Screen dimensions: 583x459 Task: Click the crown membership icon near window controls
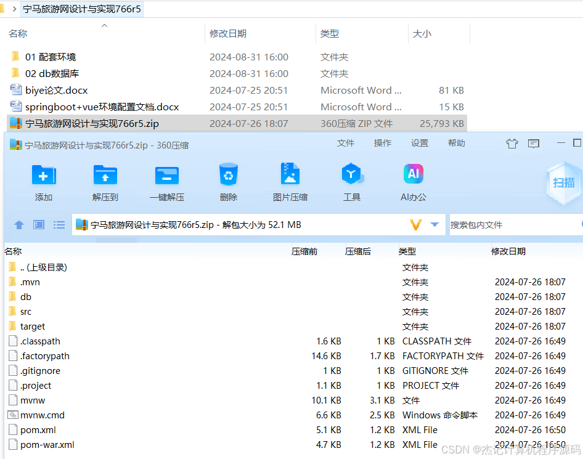512,143
